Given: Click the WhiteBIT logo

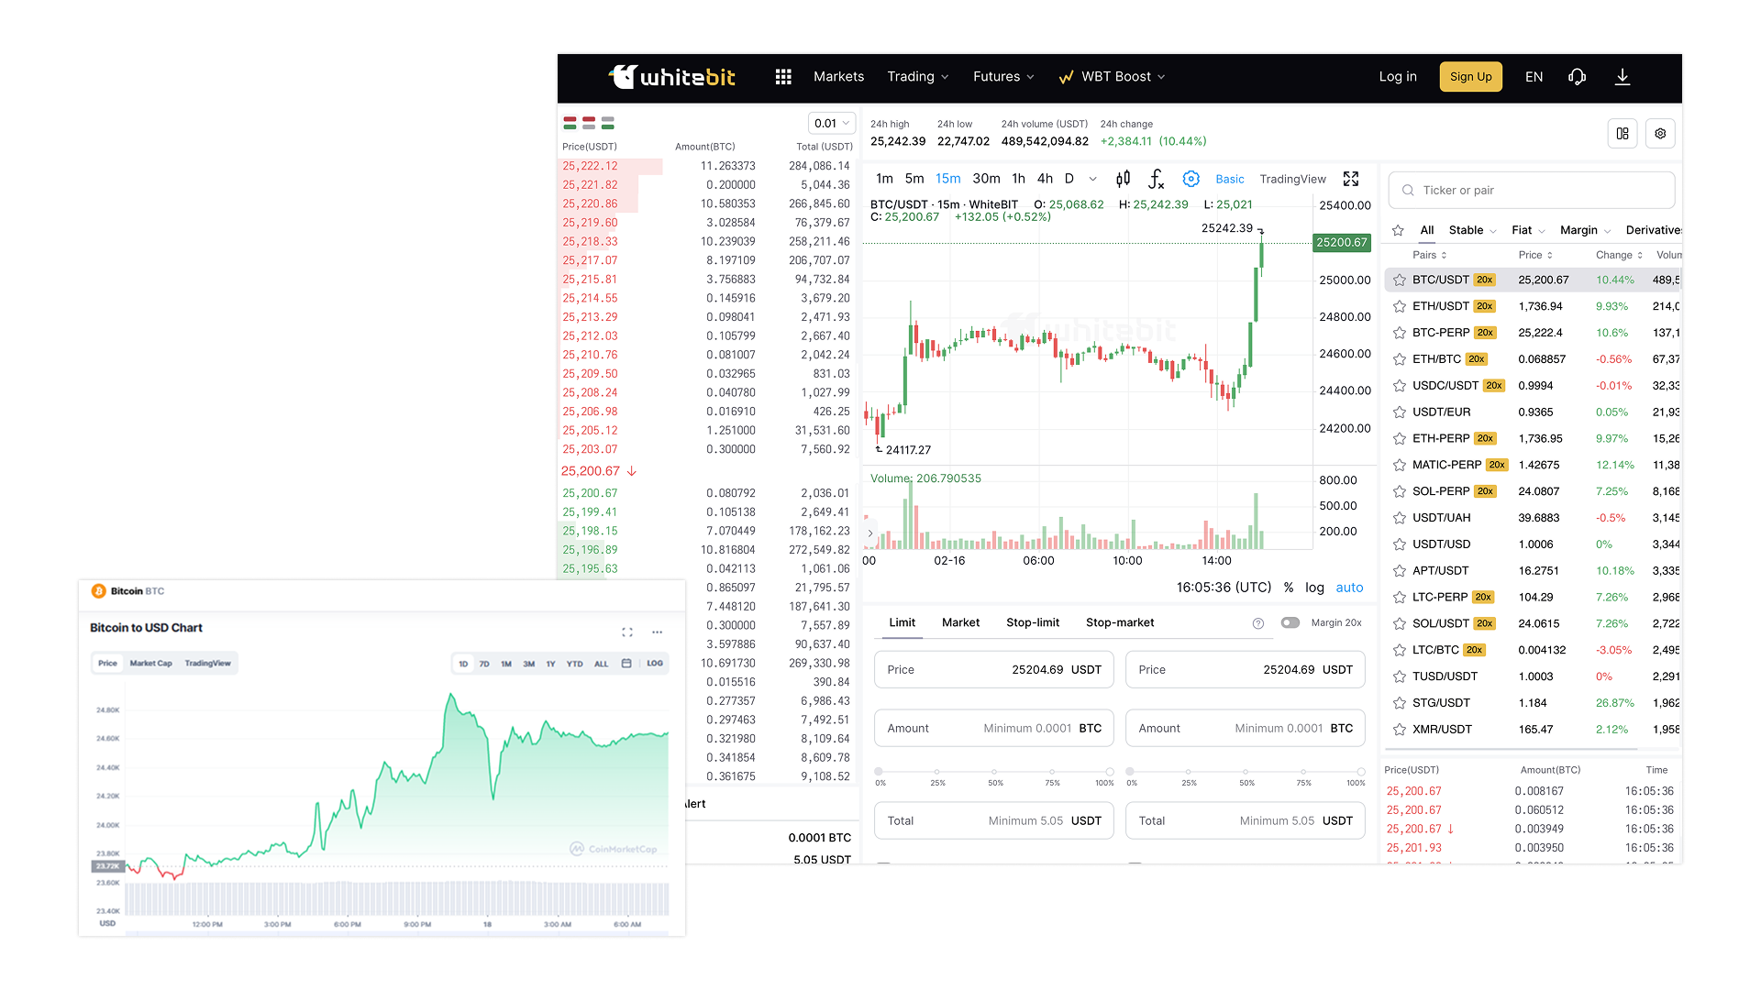Looking at the screenshot, I should coord(672,77).
